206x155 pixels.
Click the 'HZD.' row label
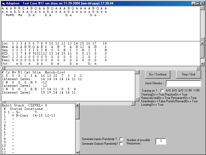[6, 53]
